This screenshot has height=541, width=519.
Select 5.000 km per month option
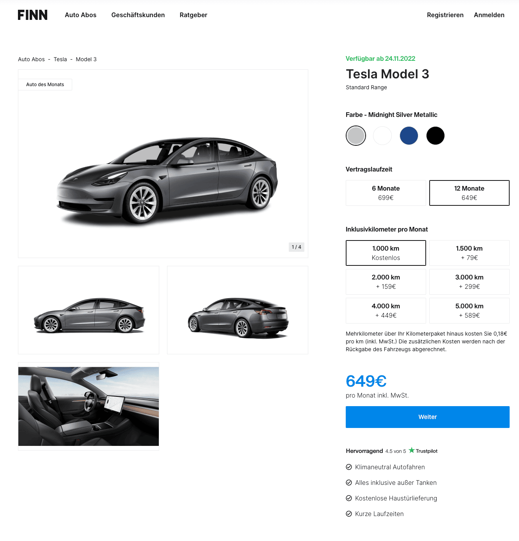pyautogui.click(x=469, y=311)
